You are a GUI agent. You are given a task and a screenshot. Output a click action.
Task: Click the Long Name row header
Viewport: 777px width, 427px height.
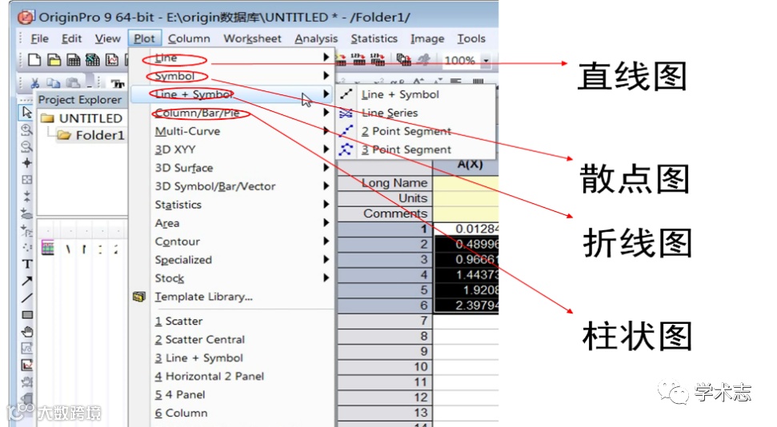385,183
